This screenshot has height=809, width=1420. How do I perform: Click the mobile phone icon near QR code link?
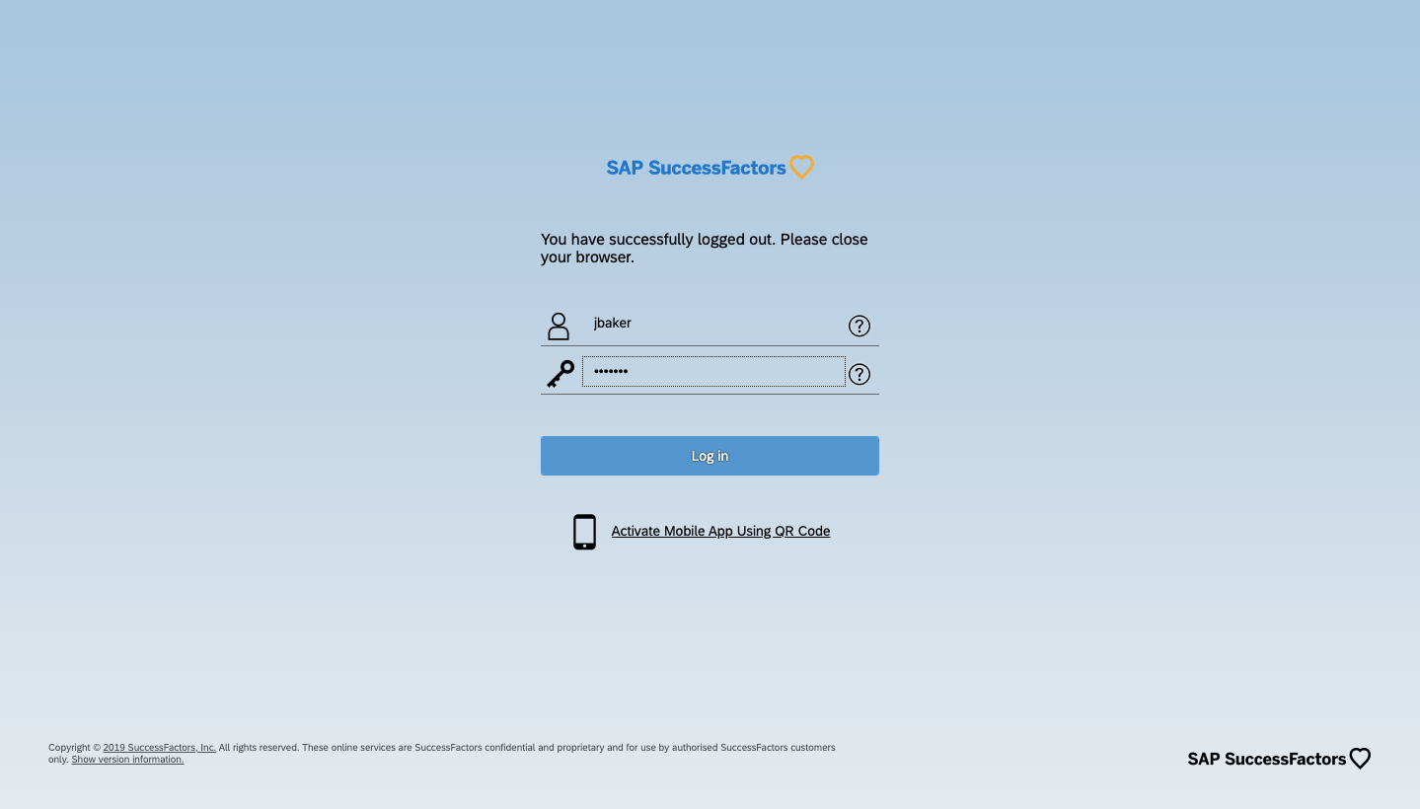tap(584, 531)
